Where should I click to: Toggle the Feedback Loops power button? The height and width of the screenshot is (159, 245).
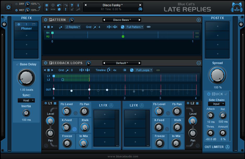tap(45, 63)
